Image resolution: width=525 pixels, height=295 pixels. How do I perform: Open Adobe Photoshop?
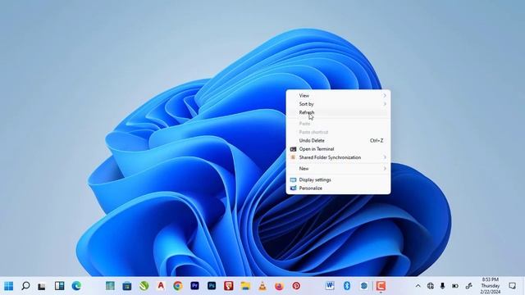click(212, 286)
